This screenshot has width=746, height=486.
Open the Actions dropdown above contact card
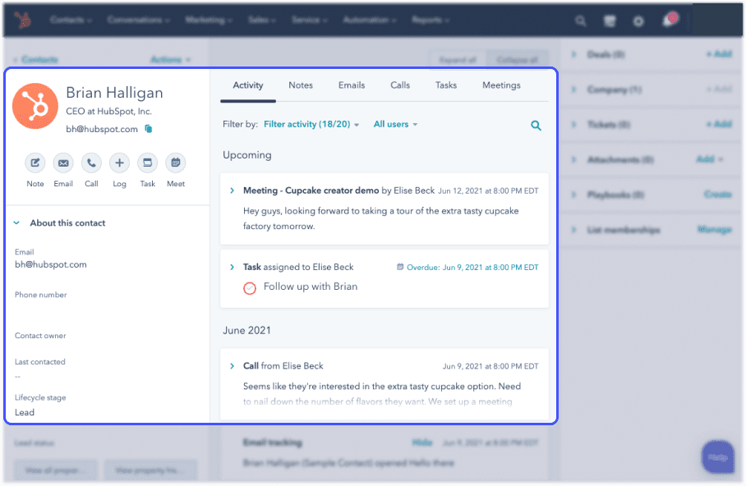pos(170,59)
